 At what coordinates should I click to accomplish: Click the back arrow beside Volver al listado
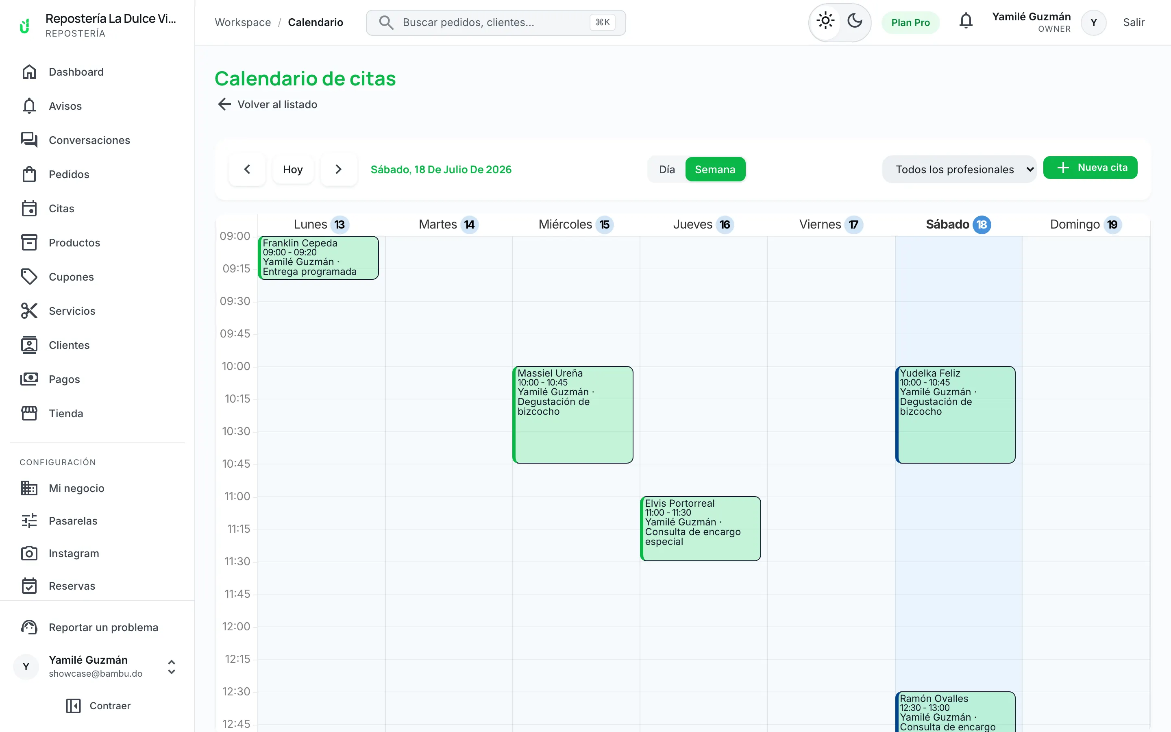coord(224,104)
